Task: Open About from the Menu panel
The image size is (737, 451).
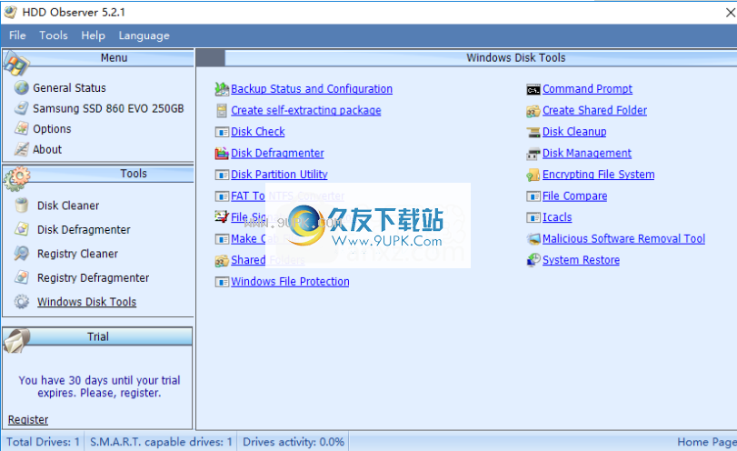Action: pos(47,149)
